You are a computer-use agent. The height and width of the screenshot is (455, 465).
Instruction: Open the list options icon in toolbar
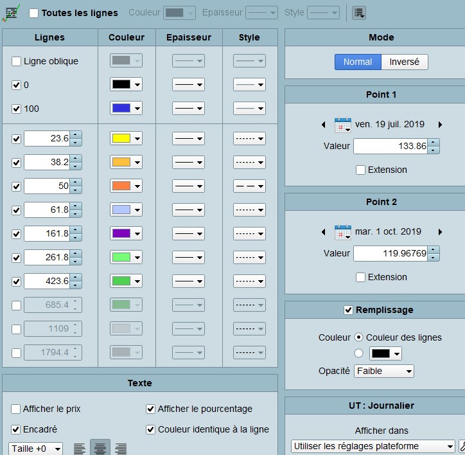tap(359, 13)
